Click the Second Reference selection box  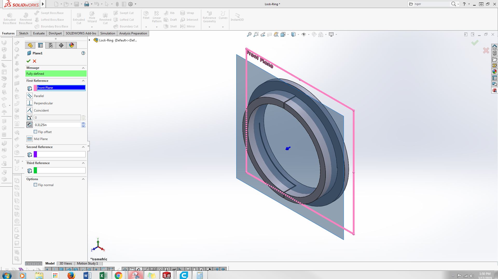tap(61, 155)
